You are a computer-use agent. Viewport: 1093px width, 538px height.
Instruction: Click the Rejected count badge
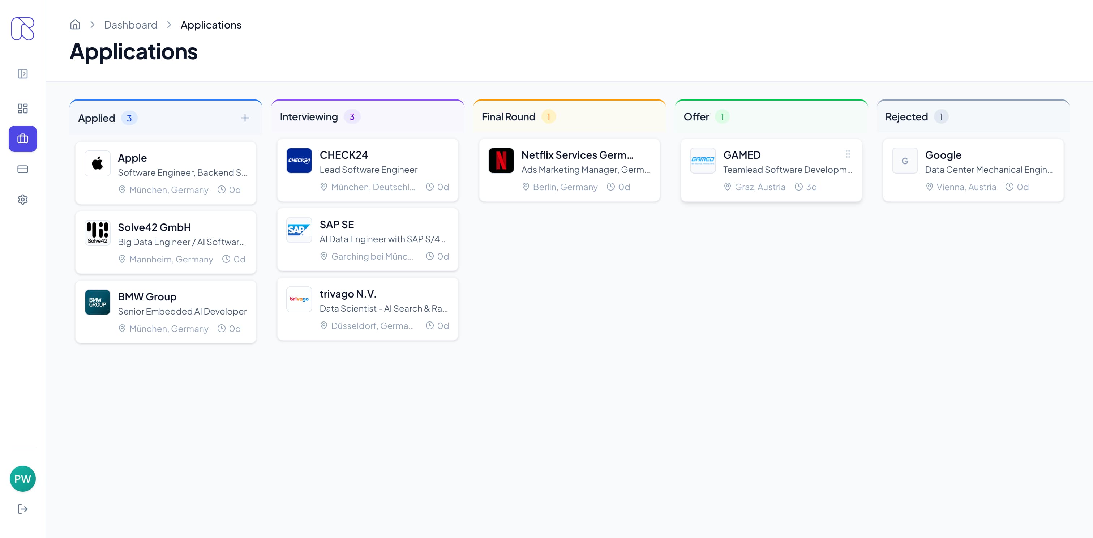tap(941, 116)
